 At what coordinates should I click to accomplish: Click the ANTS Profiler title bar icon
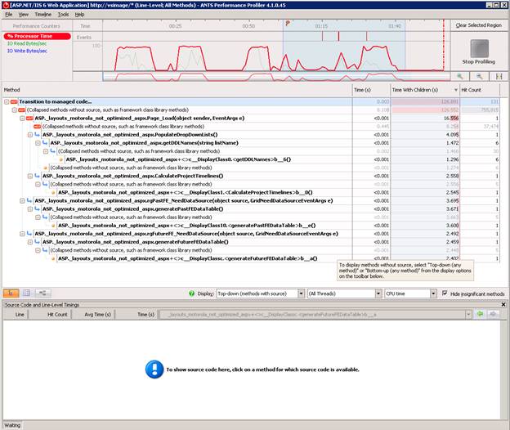coord(6,5)
